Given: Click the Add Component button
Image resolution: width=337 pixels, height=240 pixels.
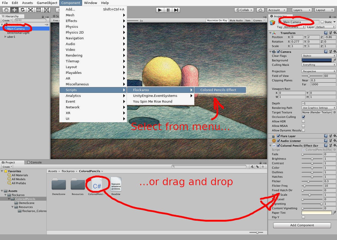Looking at the screenshot, I should pyautogui.click(x=302, y=225).
